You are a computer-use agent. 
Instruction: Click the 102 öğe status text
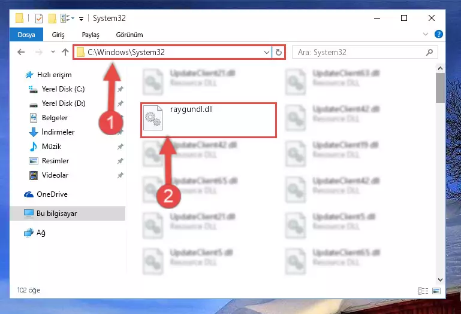[x=29, y=290]
